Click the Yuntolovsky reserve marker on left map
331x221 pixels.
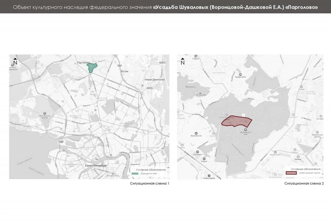pyautogui.click(x=44, y=114)
